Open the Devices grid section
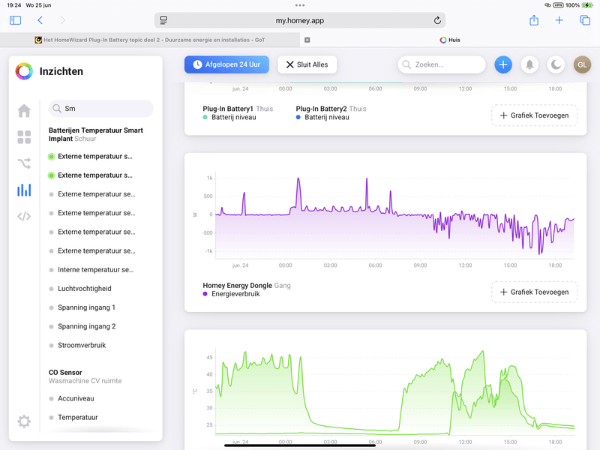The height and width of the screenshot is (450, 600). click(x=24, y=137)
